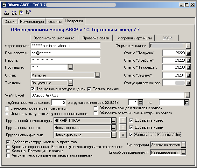Uncheck Добавлять сотрудников в контрагентов
197x168 pixels.
[8, 142]
